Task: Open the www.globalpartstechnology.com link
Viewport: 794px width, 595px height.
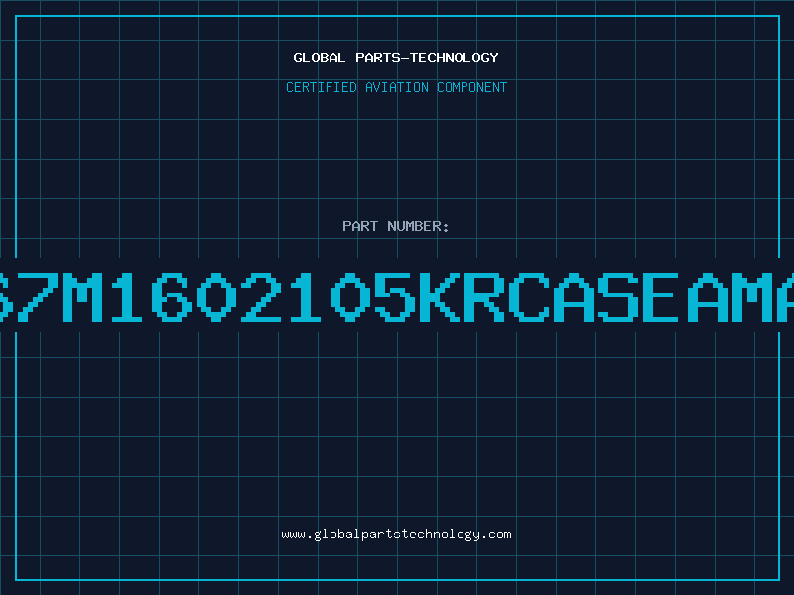Action: pyautogui.click(x=396, y=535)
